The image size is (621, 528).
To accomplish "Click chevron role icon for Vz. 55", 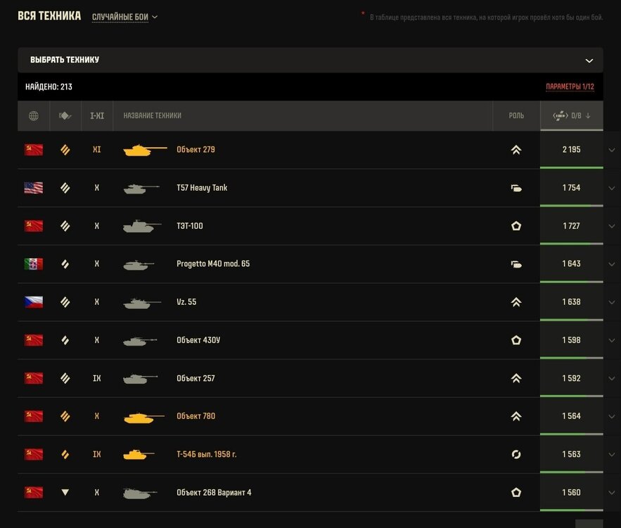I will (516, 302).
